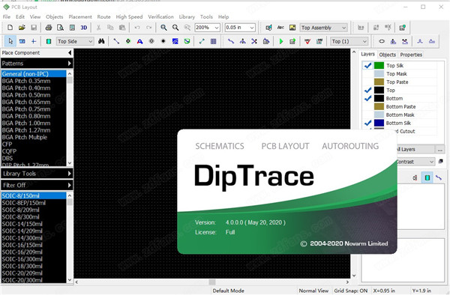Toggle Bottom Silk layer visibility checkmark

tap(367, 123)
